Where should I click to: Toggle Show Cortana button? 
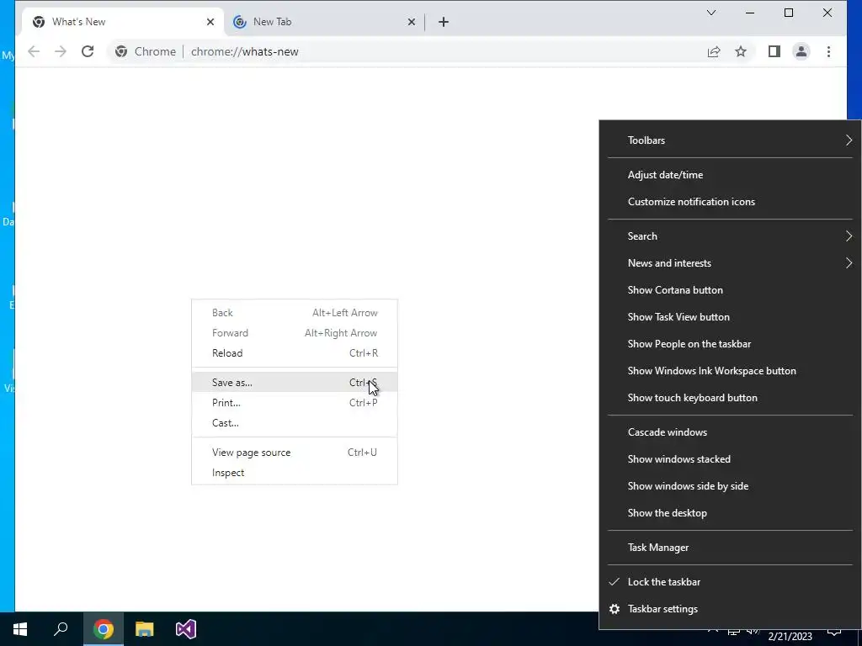[x=730, y=290]
